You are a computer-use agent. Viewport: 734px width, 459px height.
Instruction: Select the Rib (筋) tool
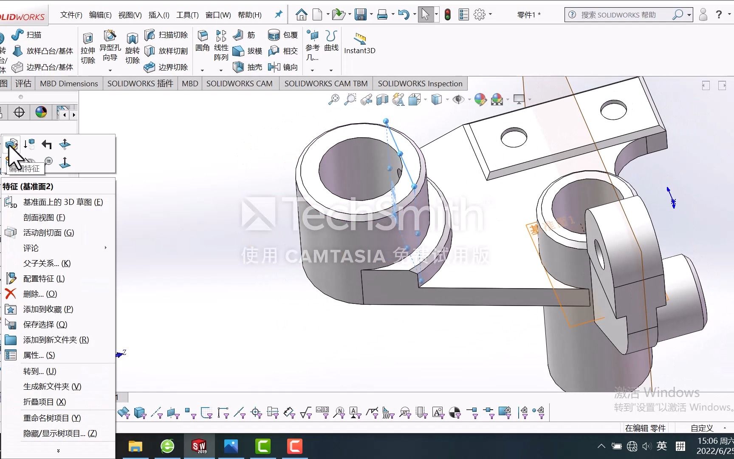click(244, 35)
